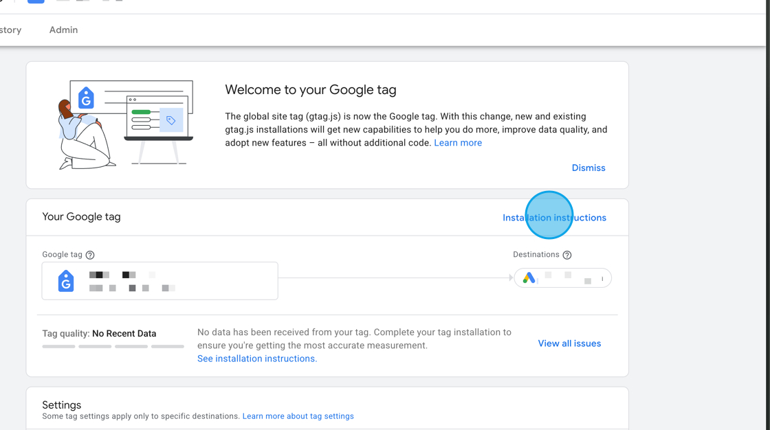Click the Tag quality No Recent Data label
The image size is (770, 430).
99,334
